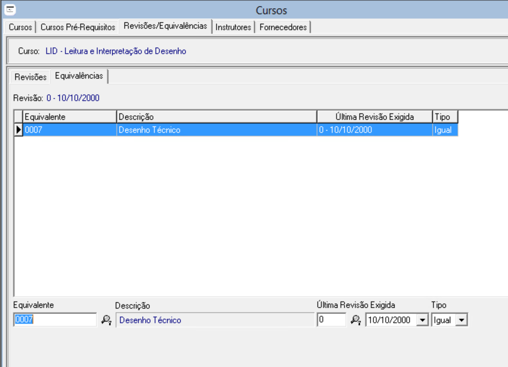Go to the Fornecedores tab
508x367 pixels.
point(283,27)
